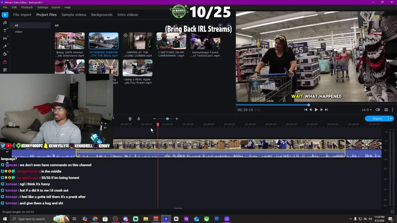Open the Help menu
The height and width of the screenshot is (223, 397).
[68, 7]
